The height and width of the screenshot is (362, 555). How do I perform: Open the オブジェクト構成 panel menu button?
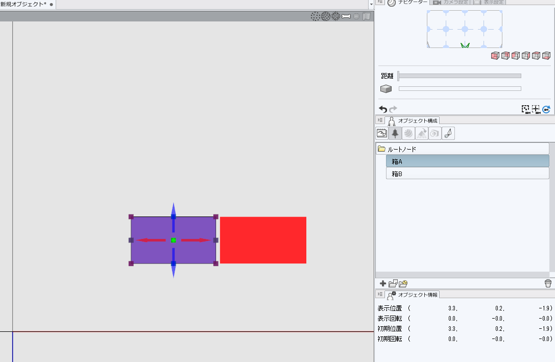(x=380, y=120)
